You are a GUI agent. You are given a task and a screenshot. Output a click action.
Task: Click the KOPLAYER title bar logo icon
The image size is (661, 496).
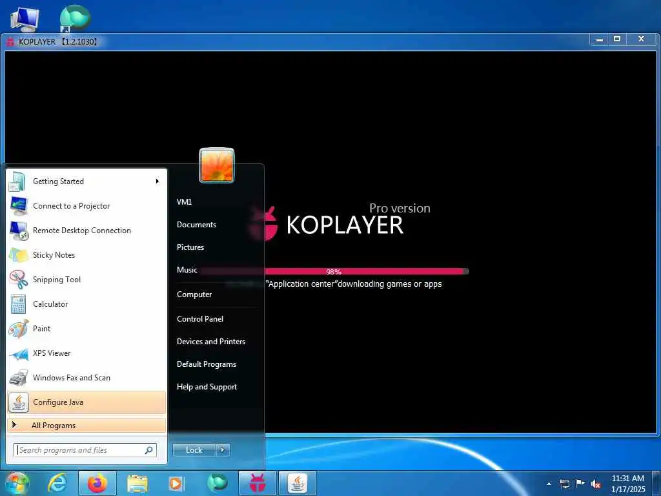point(10,42)
